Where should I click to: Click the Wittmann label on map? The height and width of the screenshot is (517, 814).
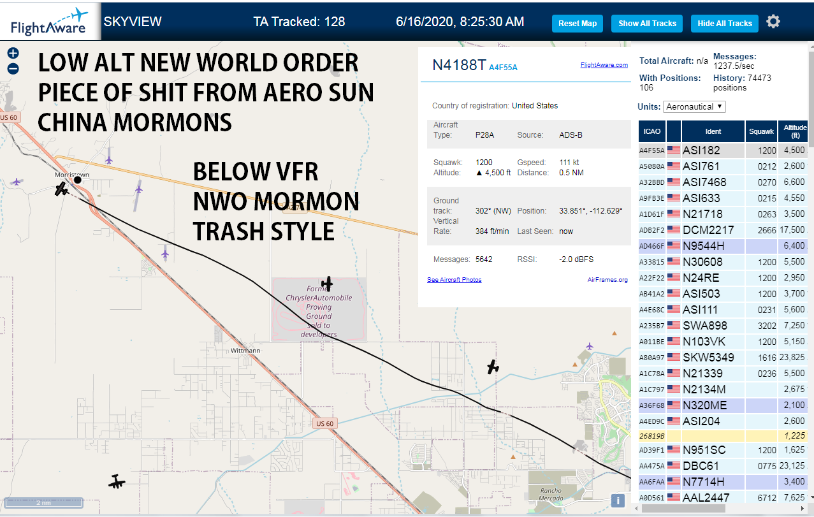[244, 351]
